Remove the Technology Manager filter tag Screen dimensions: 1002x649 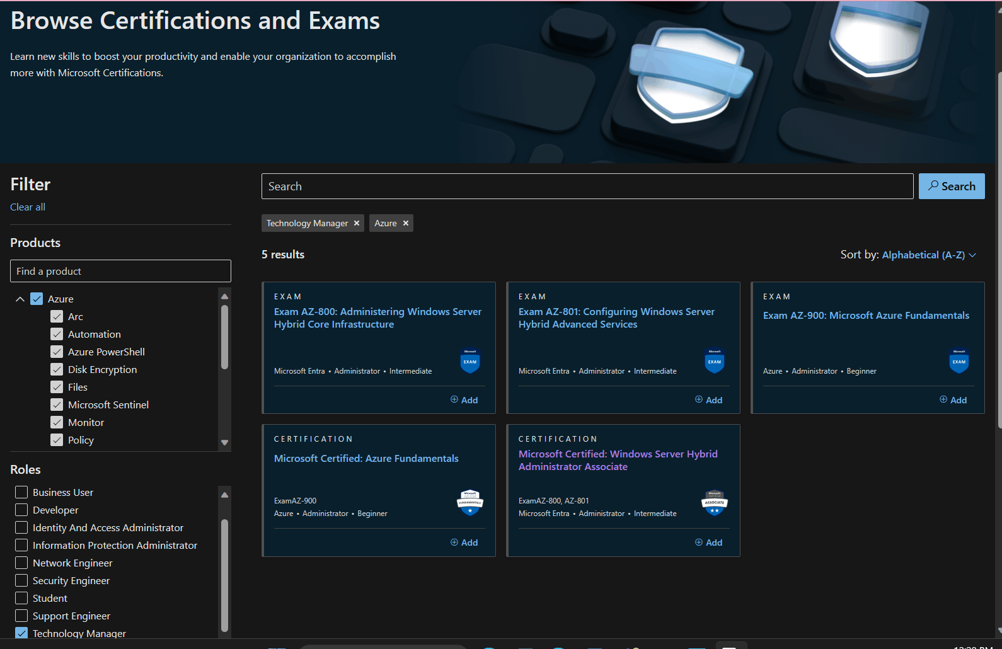click(357, 223)
